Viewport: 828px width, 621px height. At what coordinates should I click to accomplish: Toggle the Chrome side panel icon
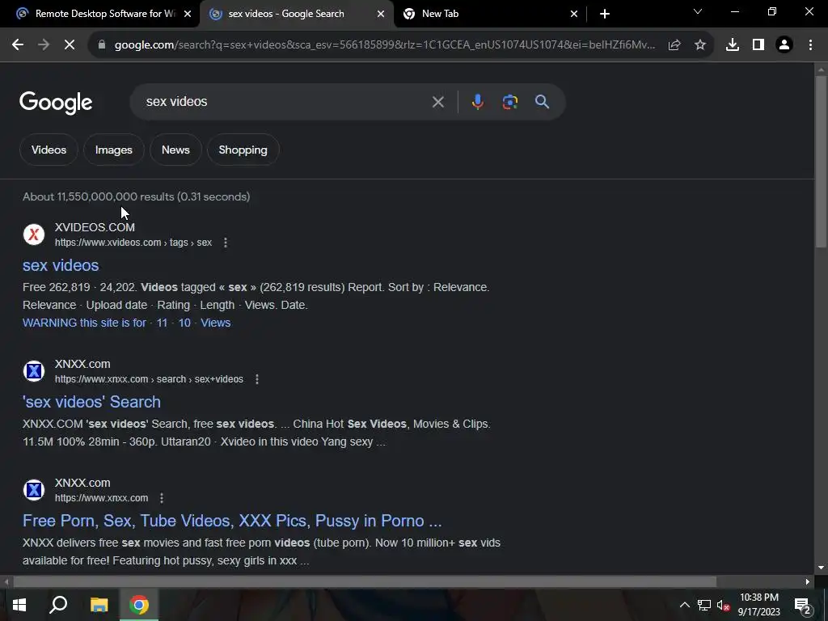[758, 45]
